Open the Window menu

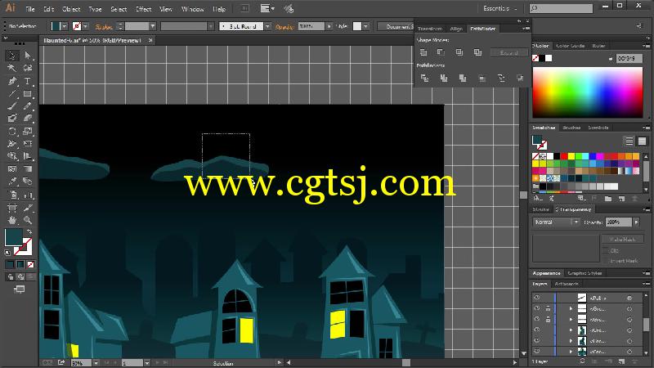click(192, 9)
